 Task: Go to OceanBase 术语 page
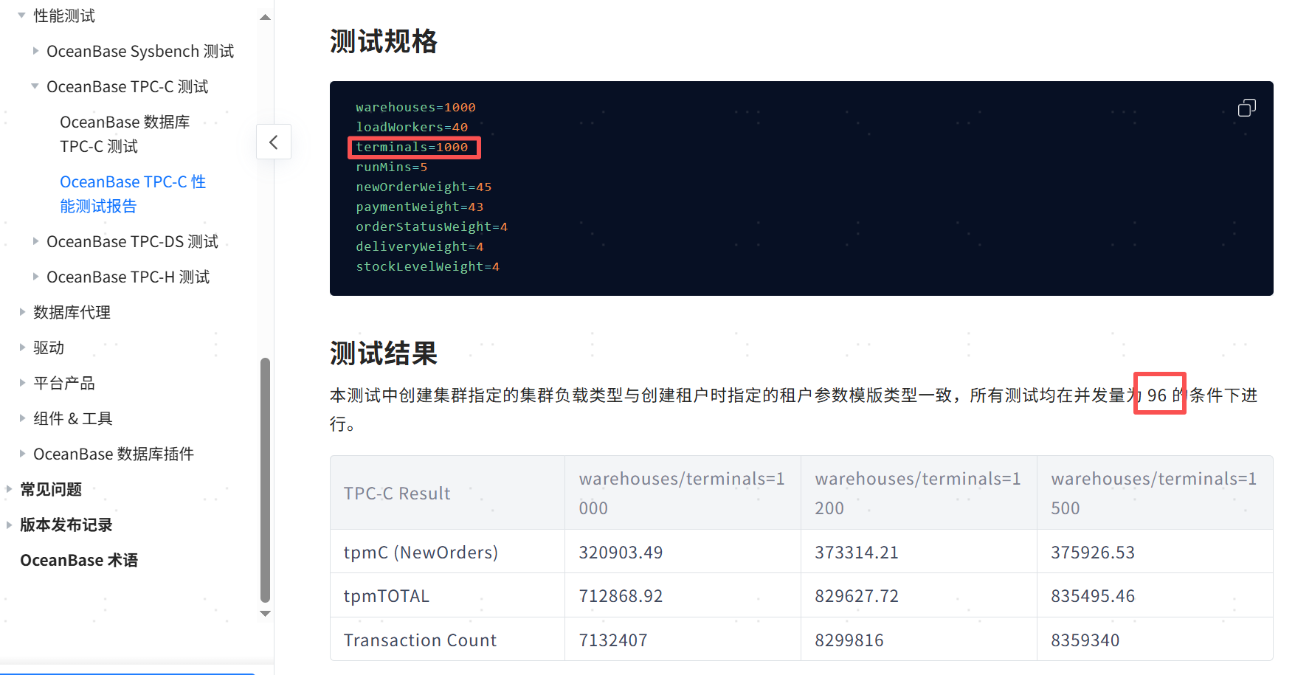[79, 560]
